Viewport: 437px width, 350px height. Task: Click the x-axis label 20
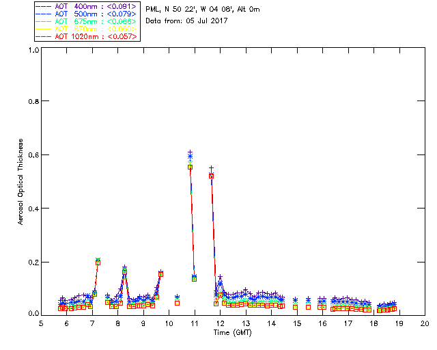425,323
